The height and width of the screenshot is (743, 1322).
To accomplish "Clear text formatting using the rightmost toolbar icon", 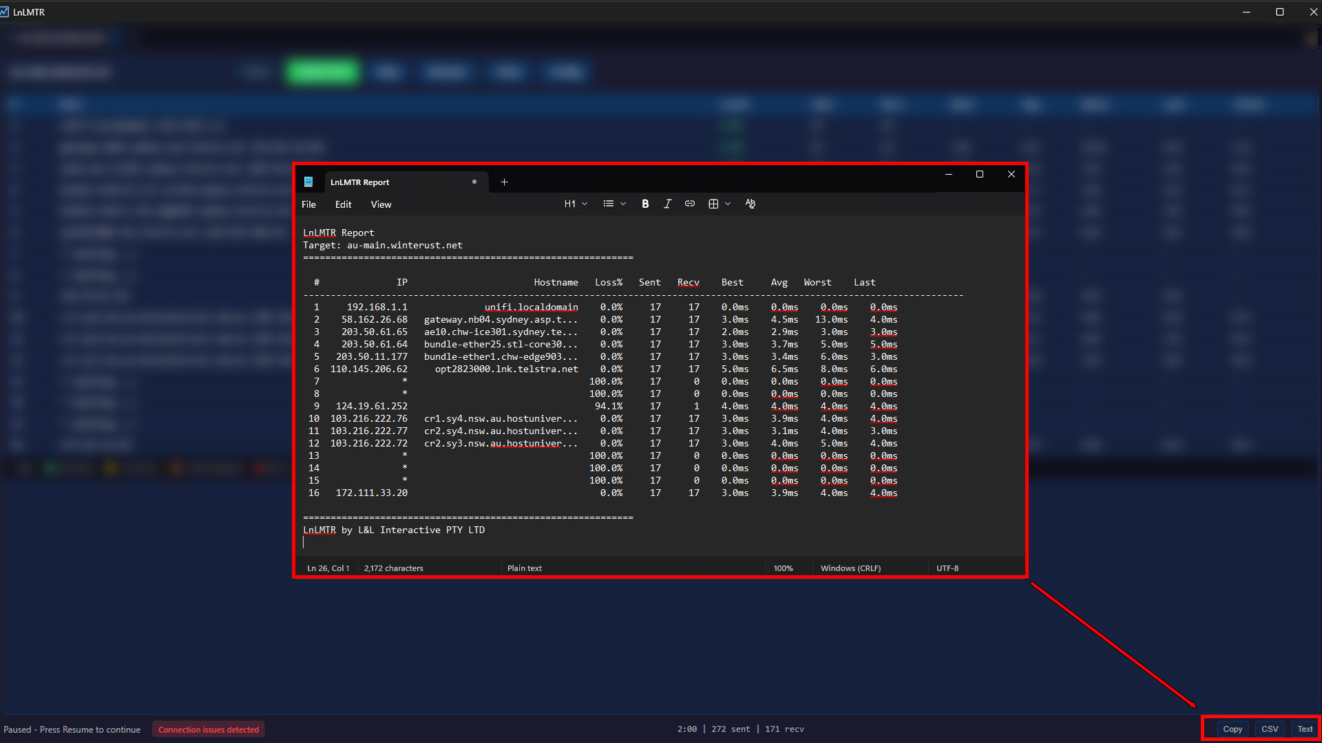I will [750, 204].
